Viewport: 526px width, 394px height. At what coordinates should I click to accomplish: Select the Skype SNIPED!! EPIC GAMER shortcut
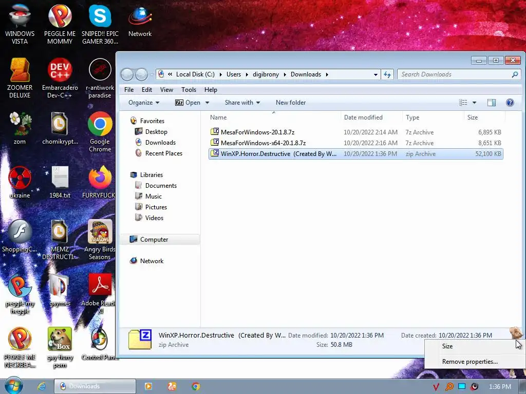click(100, 24)
